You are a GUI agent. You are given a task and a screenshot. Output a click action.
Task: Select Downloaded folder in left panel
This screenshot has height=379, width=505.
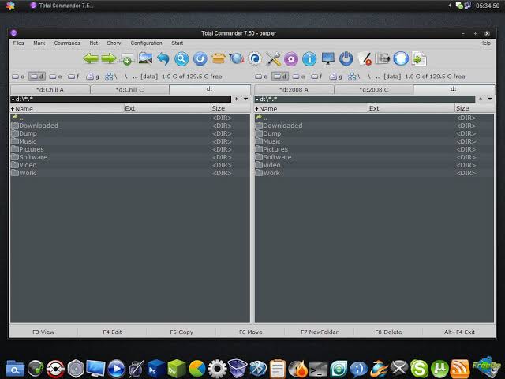tap(130, 126)
